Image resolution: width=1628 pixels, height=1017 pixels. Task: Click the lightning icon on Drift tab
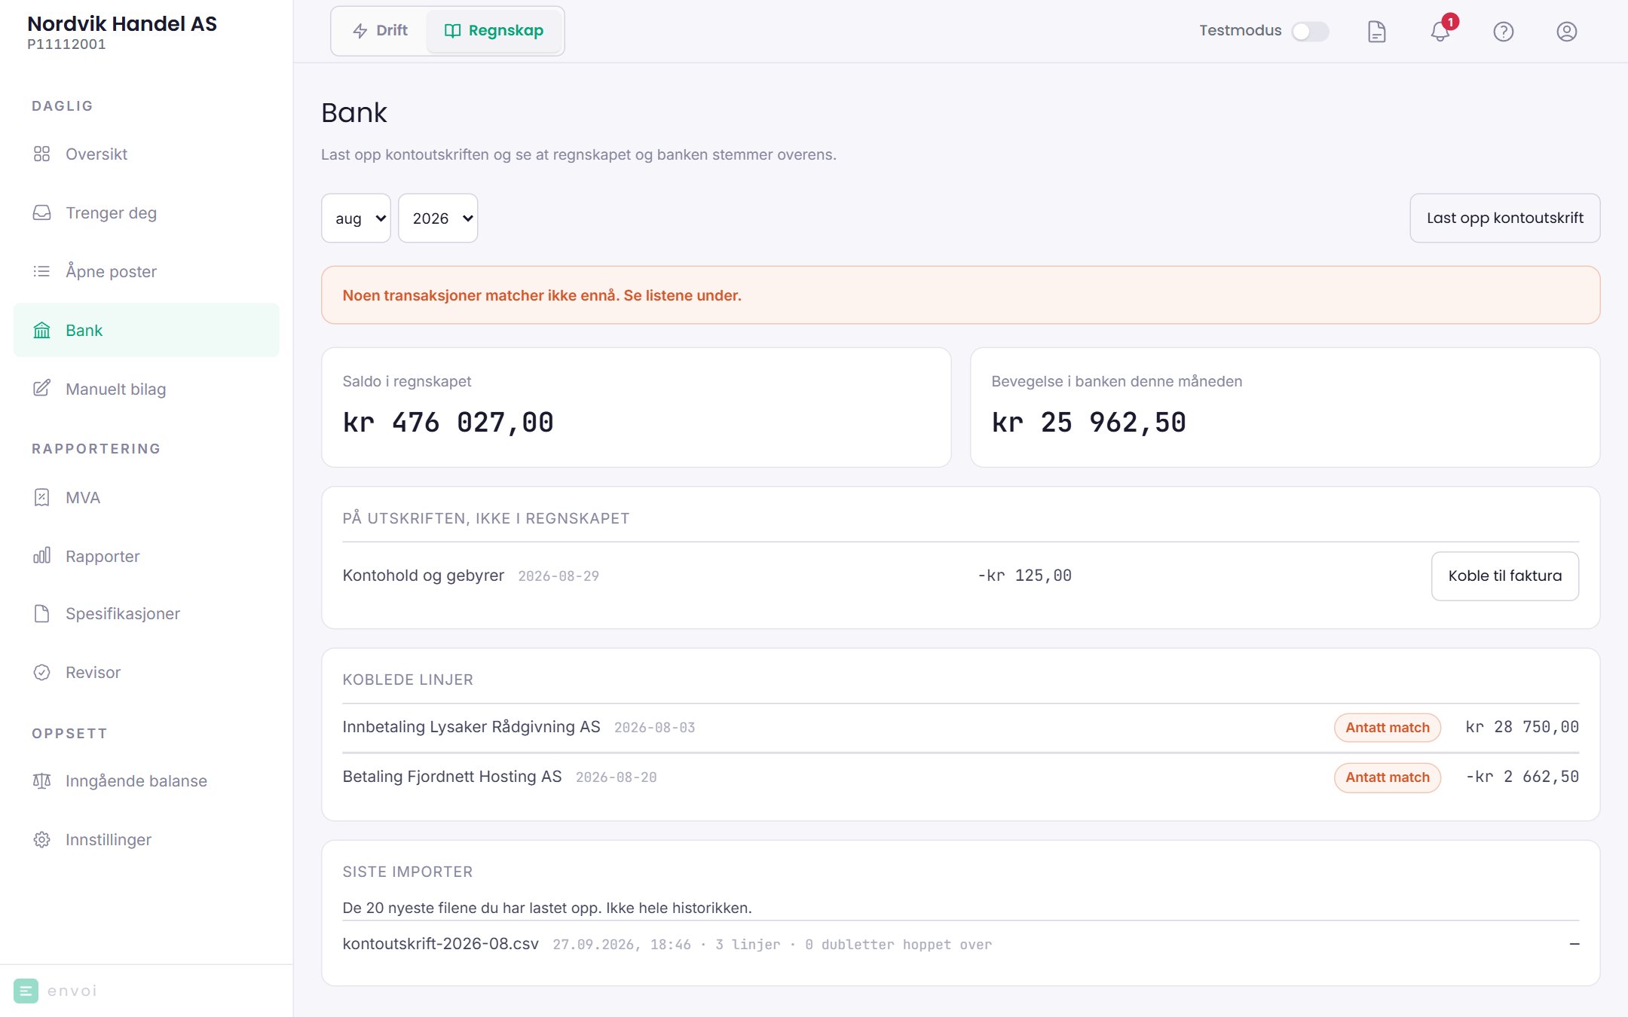tap(360, 31)
